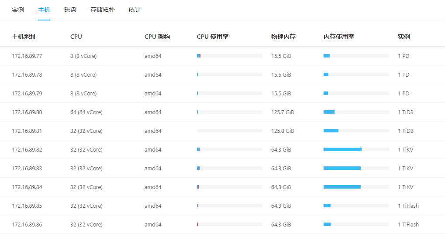Viewport: 445px width, 240px height.
Task: Click 1 TiDB instance for 172.16.89.80
Action: (406, 112)
